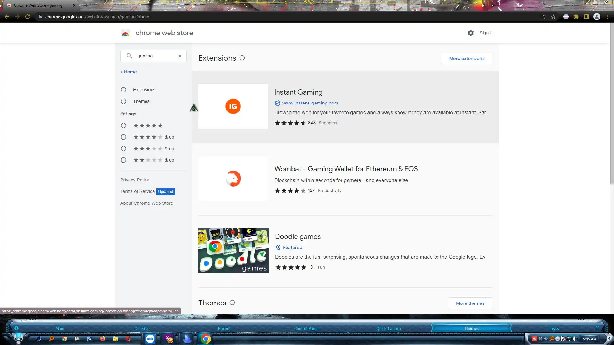Clear the gaming search text
Viewport: 614px width, 345px height.
coord(180,56)
